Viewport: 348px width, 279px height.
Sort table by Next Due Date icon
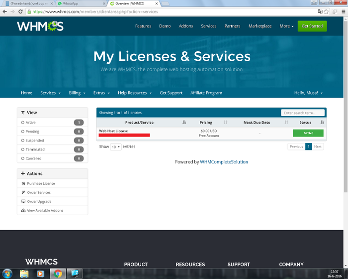(x=286, y=123)
